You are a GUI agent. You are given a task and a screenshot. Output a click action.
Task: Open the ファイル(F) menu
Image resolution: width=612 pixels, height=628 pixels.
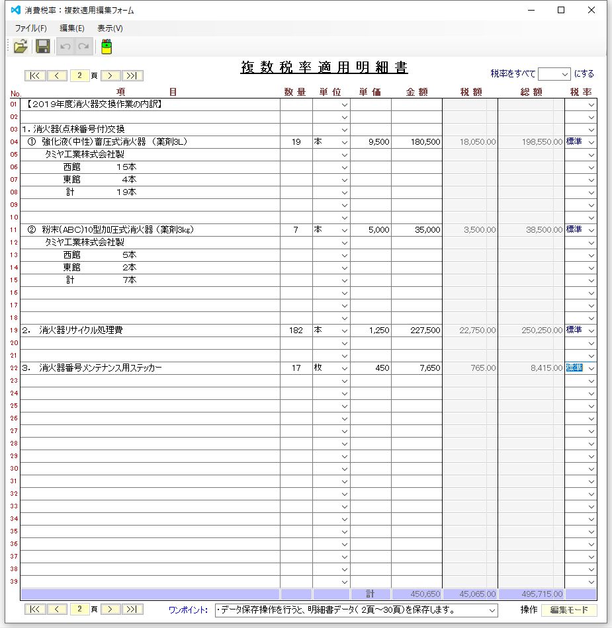click(x=31, y=28)
